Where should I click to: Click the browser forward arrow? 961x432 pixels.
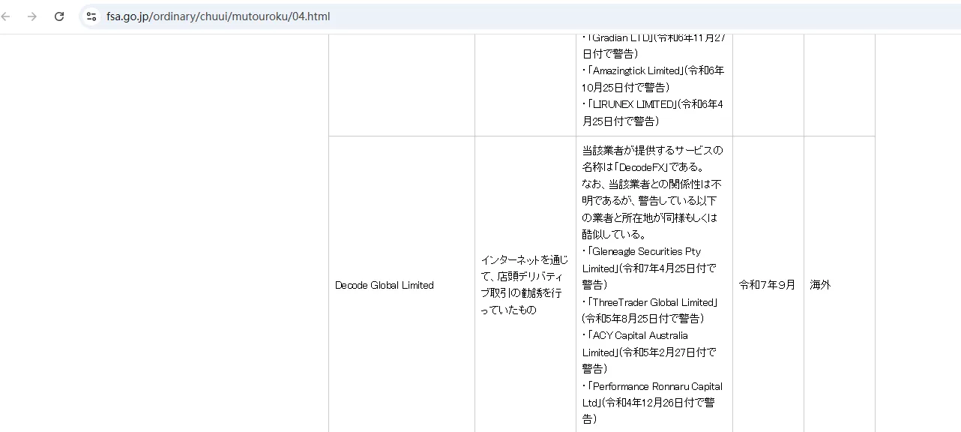point(32,16)
